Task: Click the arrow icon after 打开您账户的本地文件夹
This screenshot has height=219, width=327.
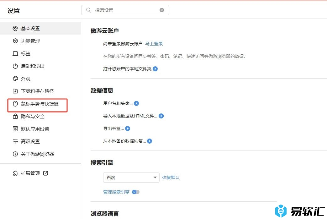Action: point(155,69)
